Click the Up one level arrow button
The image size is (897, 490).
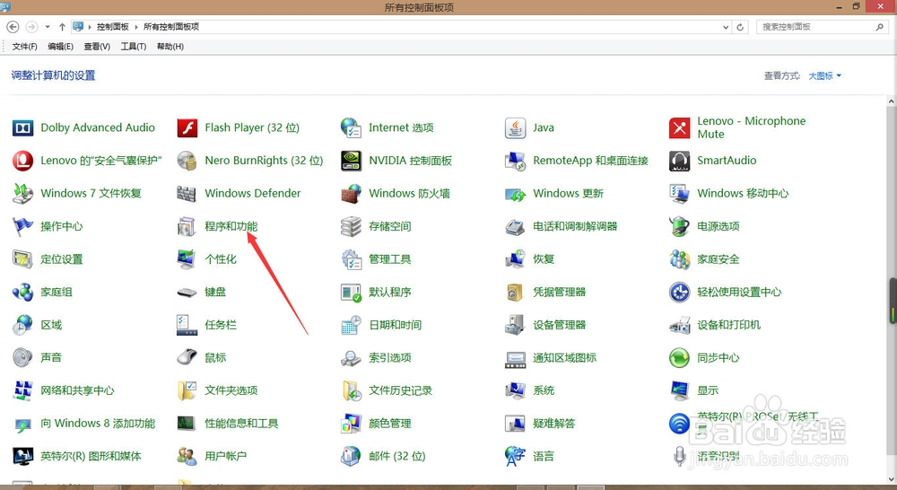pos(62,27)
